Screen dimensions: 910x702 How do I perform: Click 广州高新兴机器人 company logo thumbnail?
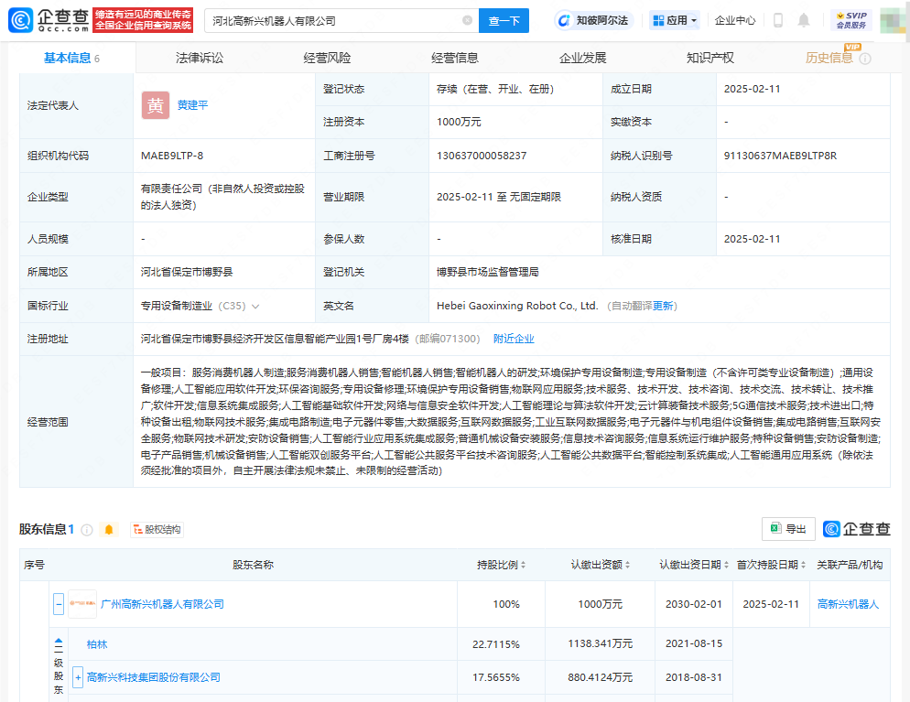82,604
